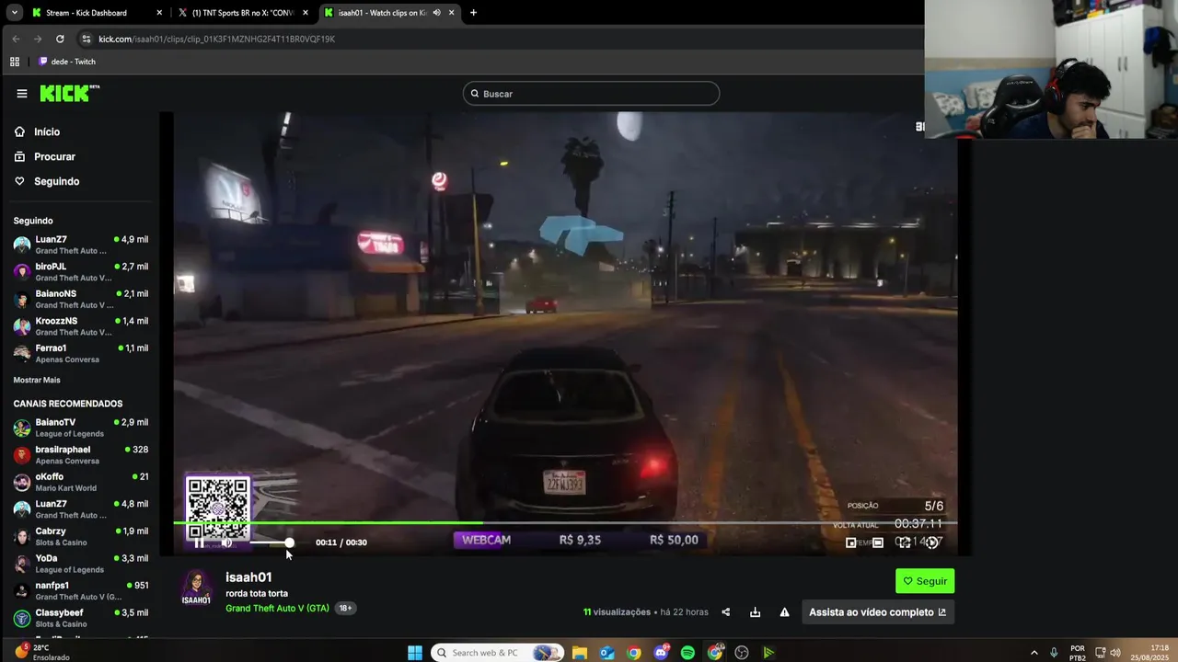Open Spotify from the taskbar
This screenshot has height=662, width=1178.
[x=687, y=653]
